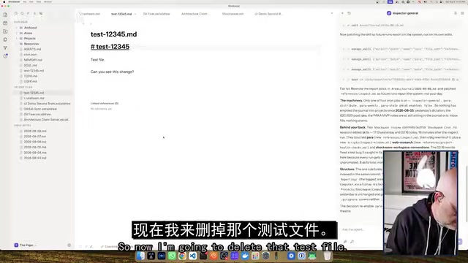Open The Page workspace switcher
Image resolution: width=468 pixels, height=263 pixels.
26,245
